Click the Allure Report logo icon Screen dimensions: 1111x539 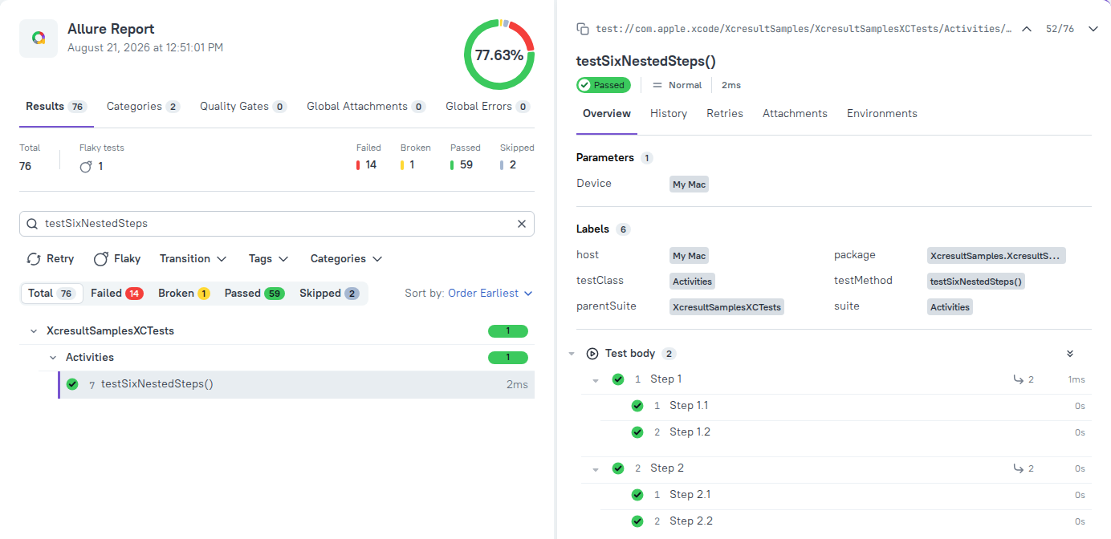39,38
